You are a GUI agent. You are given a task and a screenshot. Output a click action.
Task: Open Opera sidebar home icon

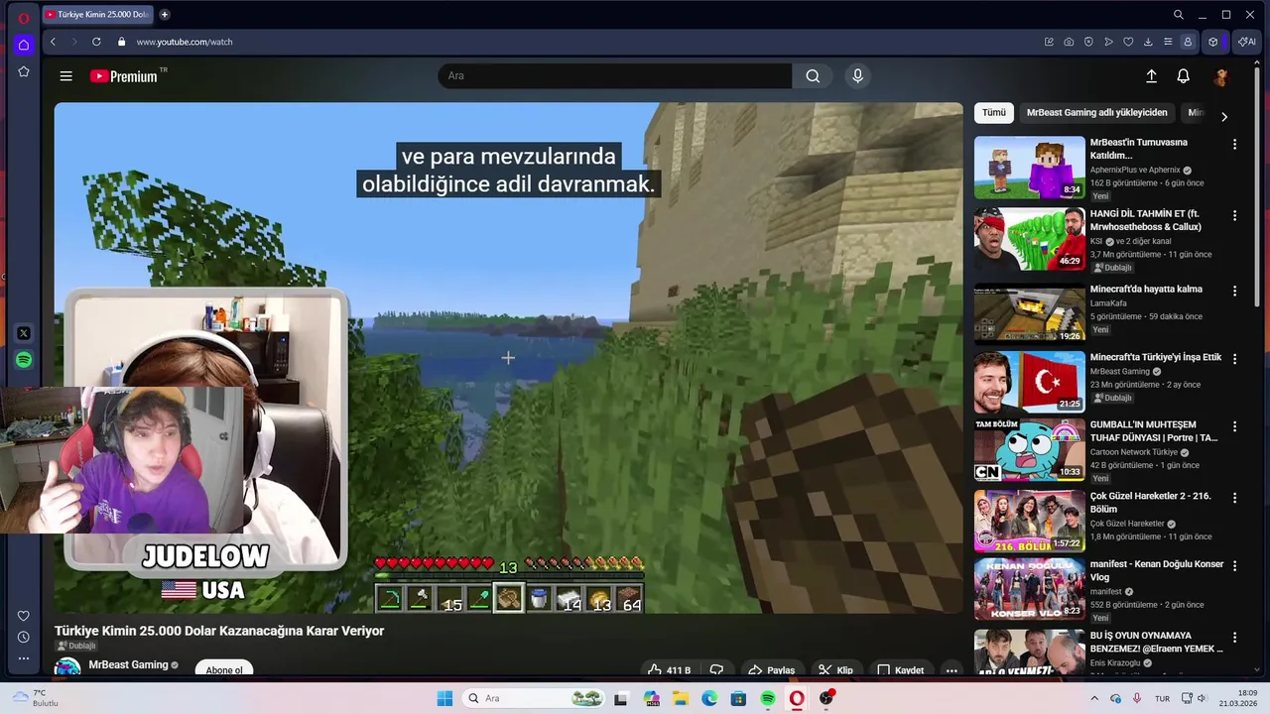tap(24, 45)
